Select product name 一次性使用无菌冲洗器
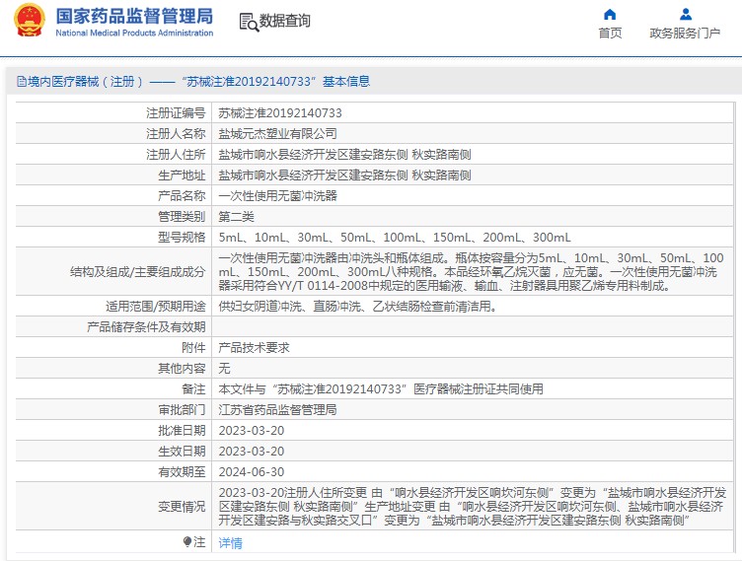Screen dimensions: 742x561 277,196
